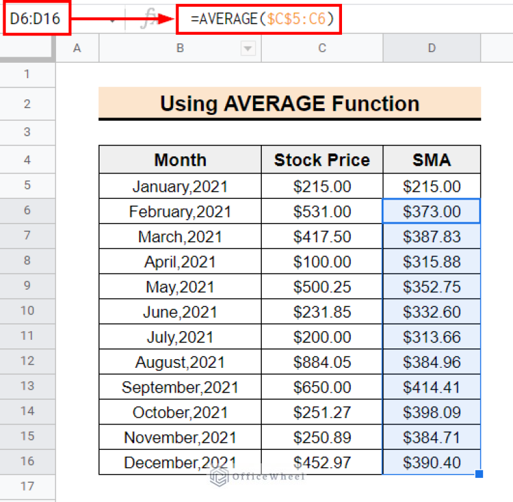This screenshot has height=502, width=513.
Task: Select row 6 header
Action: click(27, 210)
